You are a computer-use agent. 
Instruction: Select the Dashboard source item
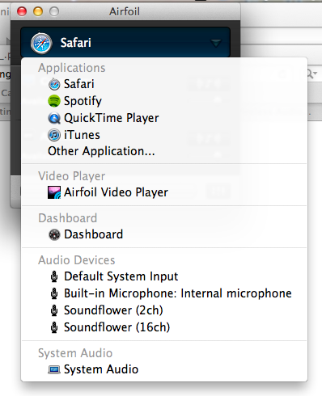164,234
